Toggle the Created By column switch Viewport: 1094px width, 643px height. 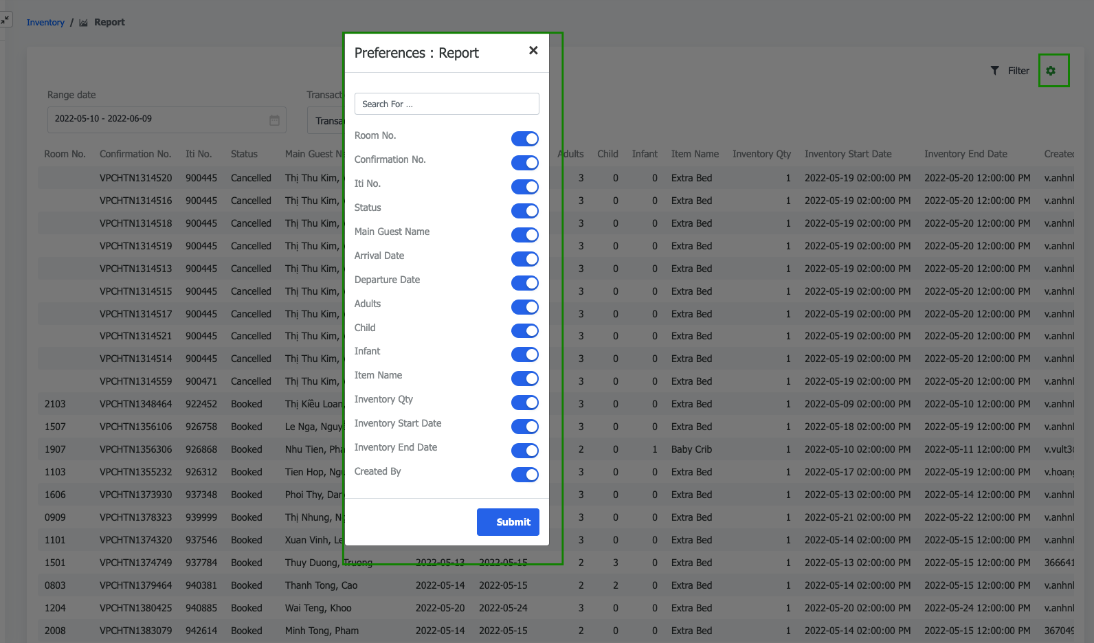coord(524,475)
